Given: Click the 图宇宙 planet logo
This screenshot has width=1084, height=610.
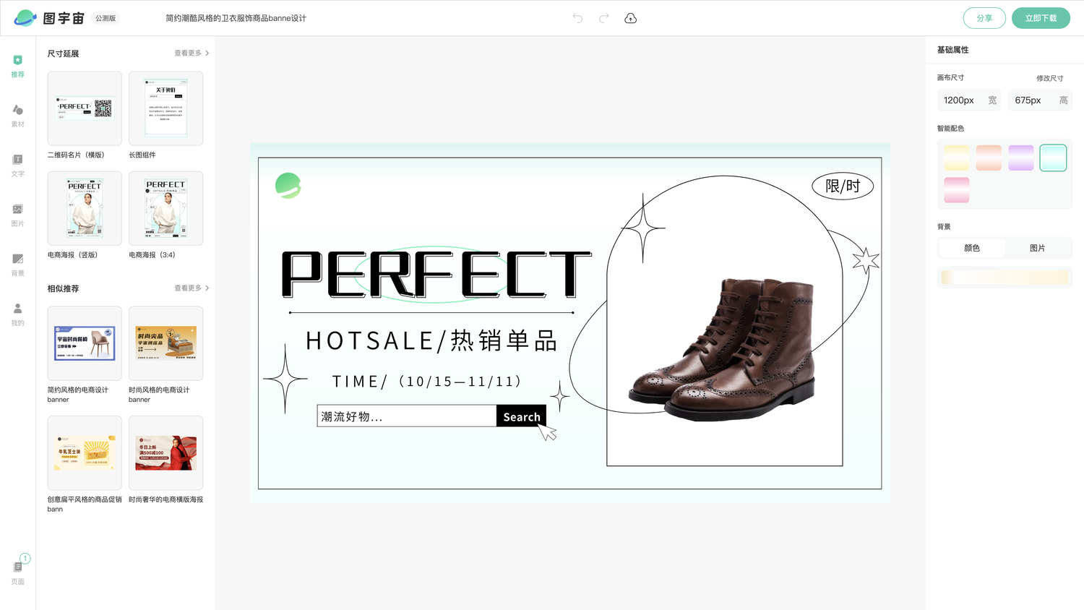Looking at the screenshot, I should (x=25, y=18).
